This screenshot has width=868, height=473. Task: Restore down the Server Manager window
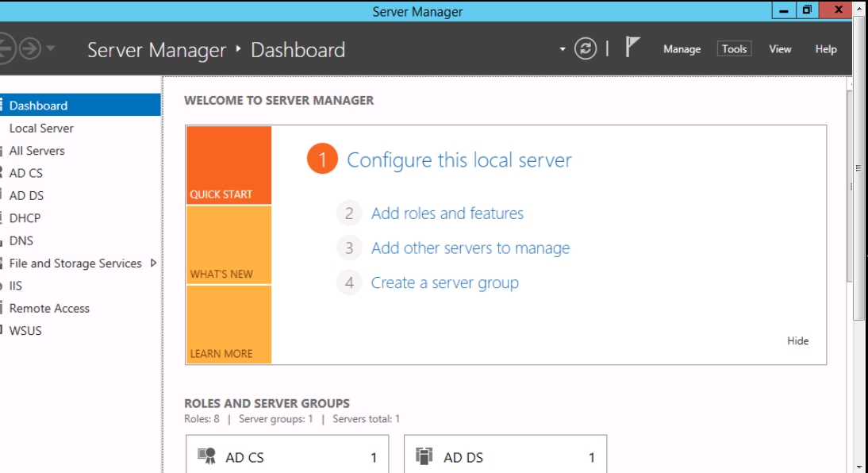click(807, 10)
